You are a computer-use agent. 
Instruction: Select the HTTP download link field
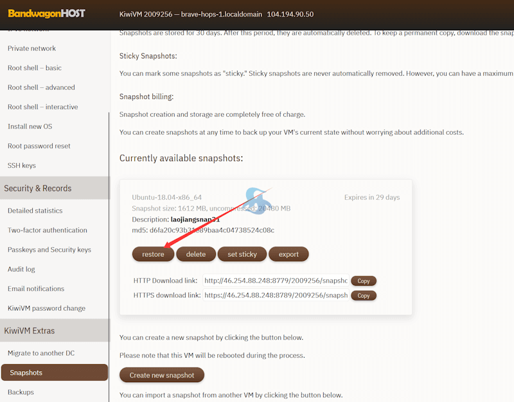coord(276,281)
